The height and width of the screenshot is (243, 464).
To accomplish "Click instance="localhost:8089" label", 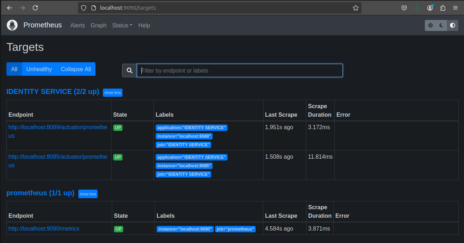I will pos(184,136).
